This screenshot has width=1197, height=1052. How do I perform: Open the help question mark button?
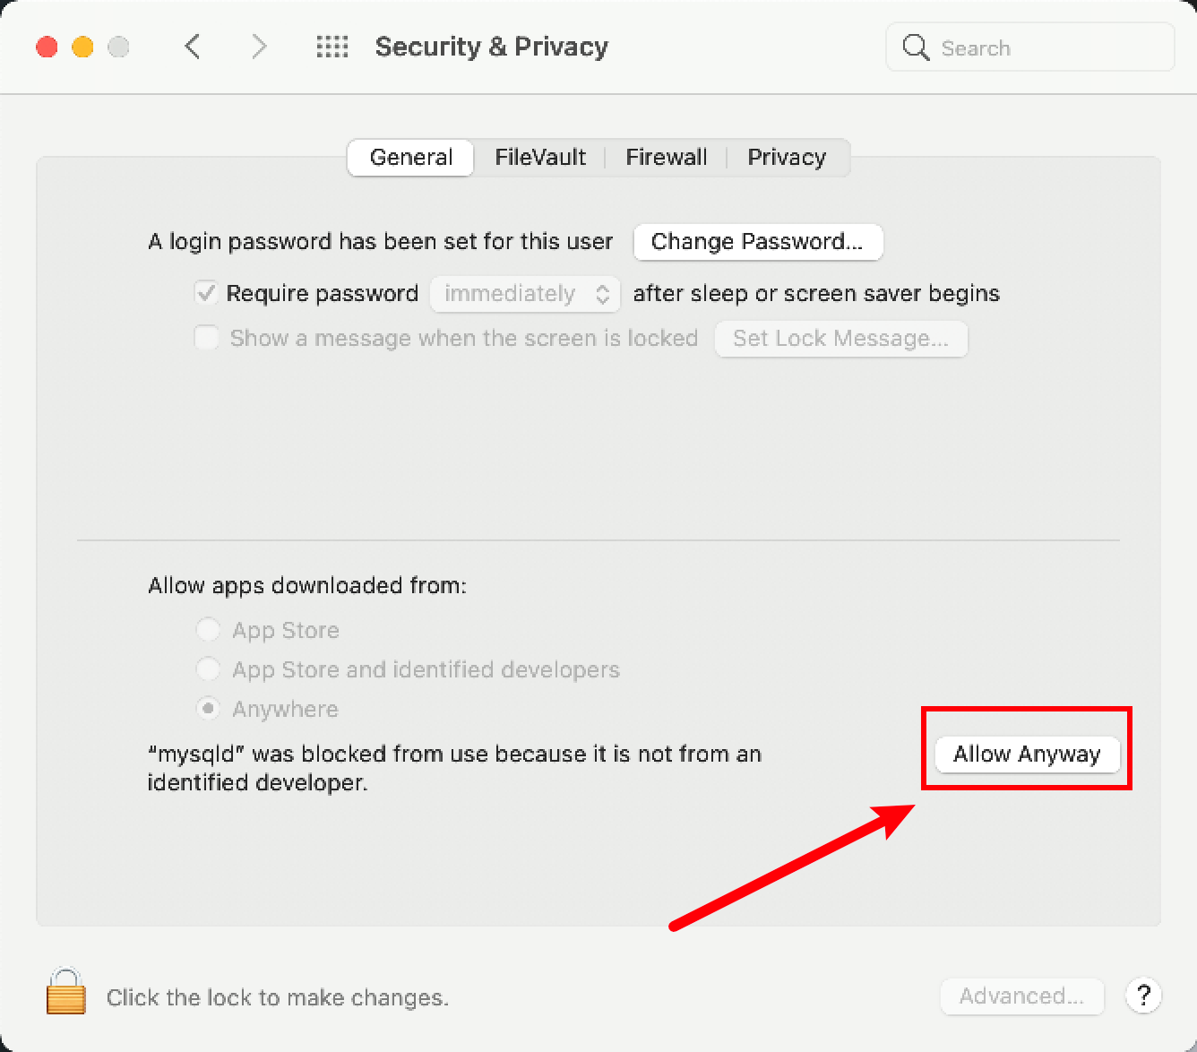(1143, 996)
